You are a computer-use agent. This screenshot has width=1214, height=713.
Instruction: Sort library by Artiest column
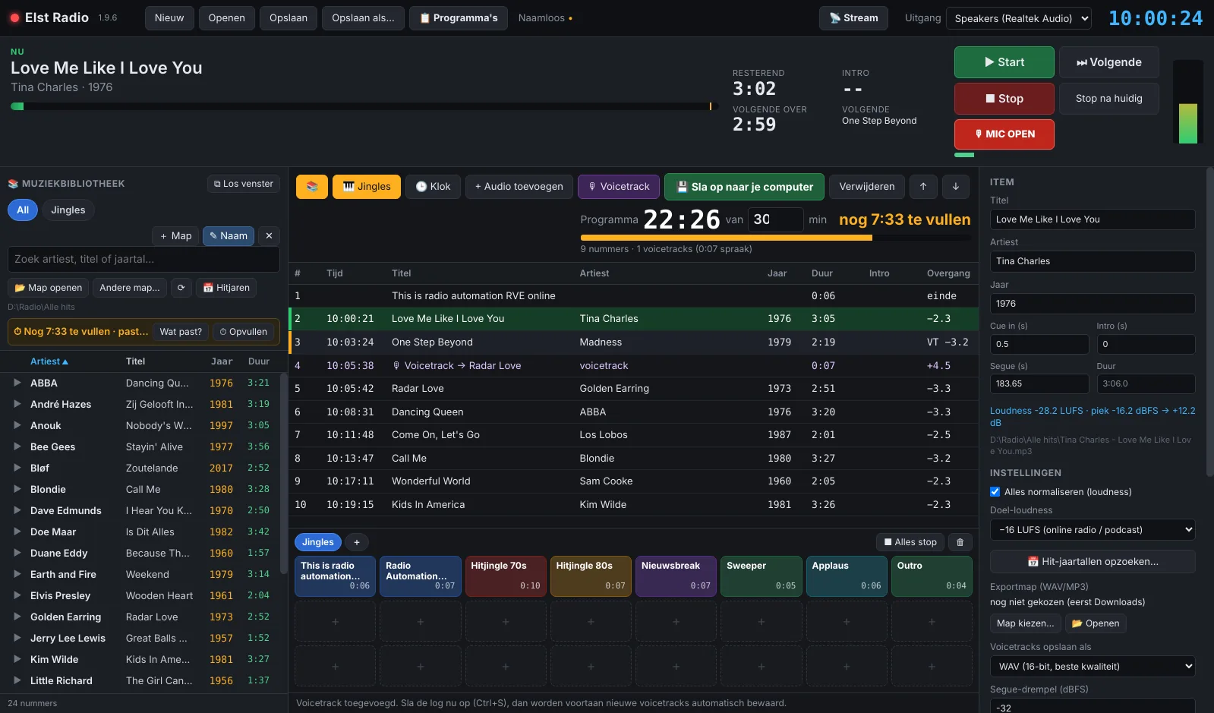point(49,362)
